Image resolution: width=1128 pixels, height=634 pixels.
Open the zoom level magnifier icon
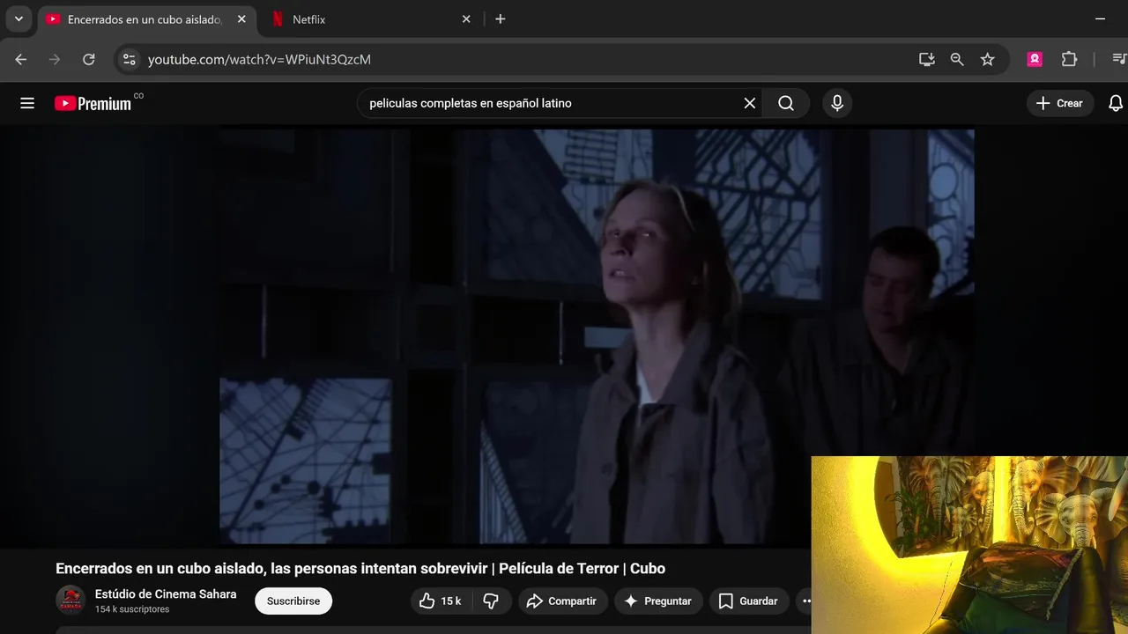point(957,59)
